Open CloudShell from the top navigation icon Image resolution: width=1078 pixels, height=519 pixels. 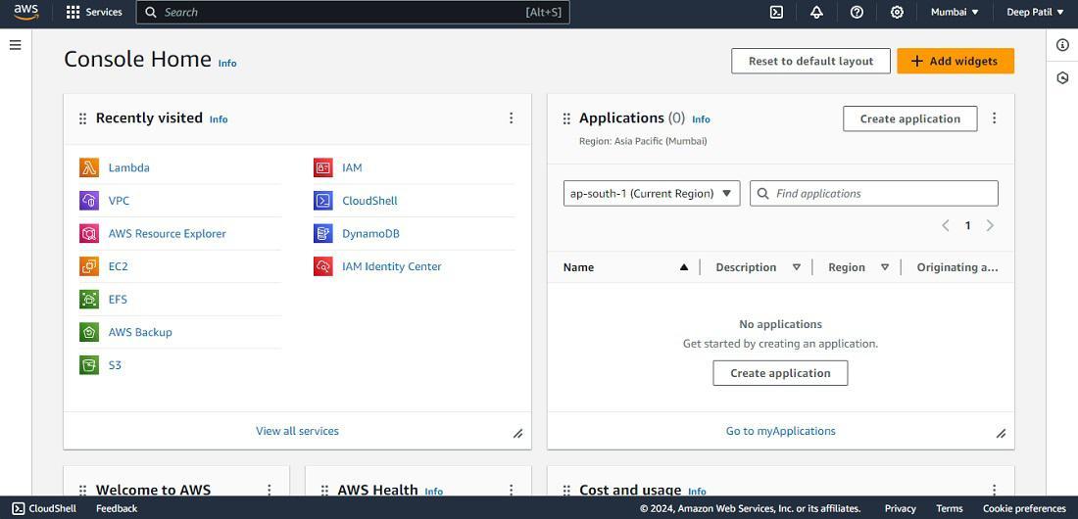[776, 13]
